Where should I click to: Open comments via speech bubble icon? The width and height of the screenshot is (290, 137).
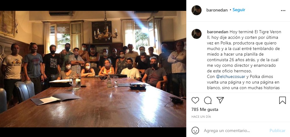208,100
